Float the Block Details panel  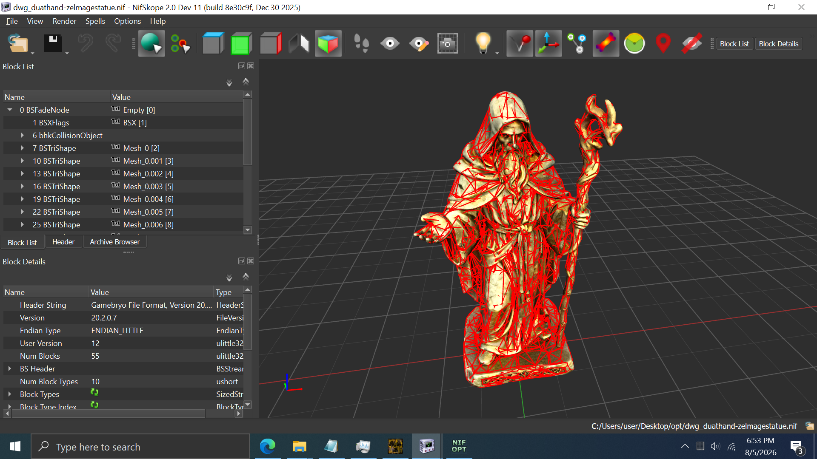(x=241, y=261)
